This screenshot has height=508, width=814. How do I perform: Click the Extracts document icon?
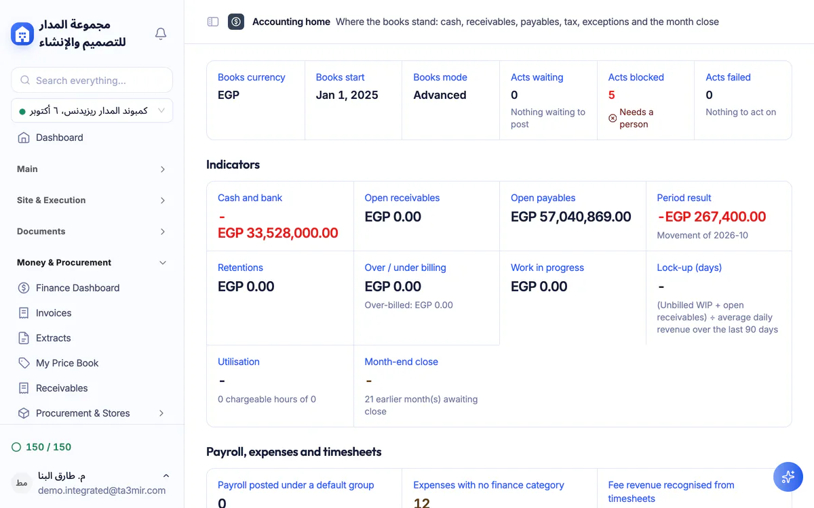[24, 338]
